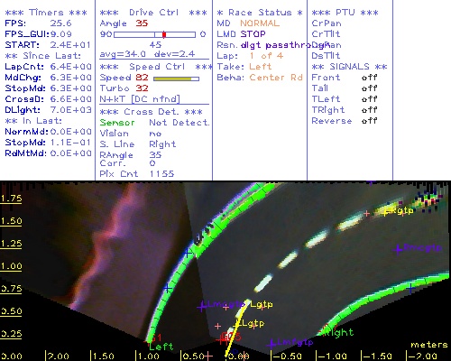Viewport: 451px width, 361px height.
Task: Click the Drive Ctrl section header
Action: pos(153,13)
